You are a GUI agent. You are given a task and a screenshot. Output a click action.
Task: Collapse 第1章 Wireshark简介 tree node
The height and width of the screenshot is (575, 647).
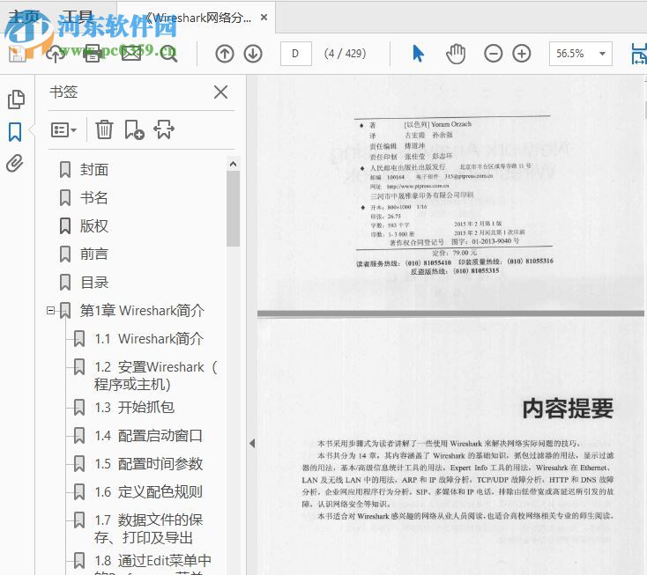coord(50,310)
